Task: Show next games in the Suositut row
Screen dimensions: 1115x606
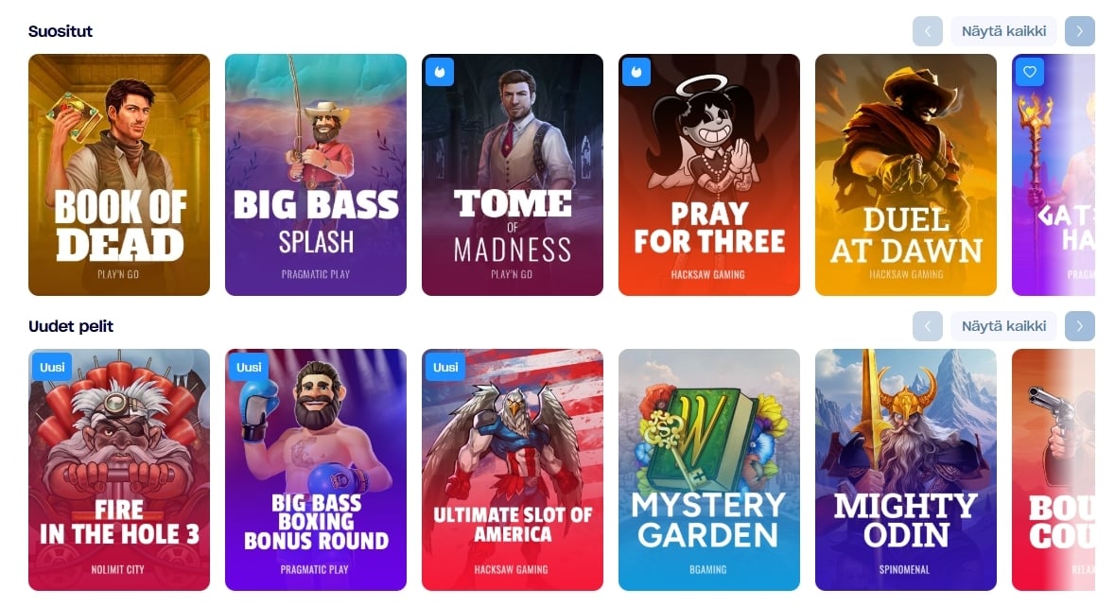Action: point(1079,31)
